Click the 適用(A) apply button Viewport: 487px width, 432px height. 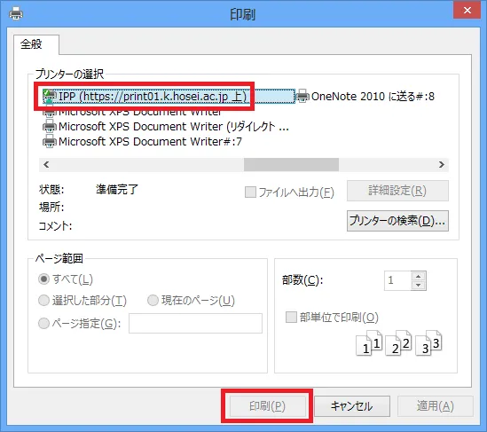tap(436, 406)
